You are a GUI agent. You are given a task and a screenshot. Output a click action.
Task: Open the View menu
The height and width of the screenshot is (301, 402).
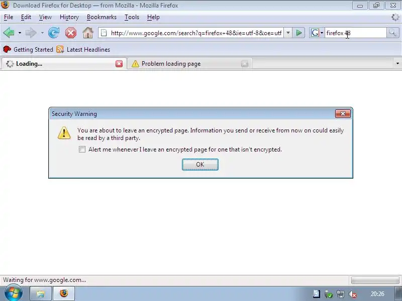click(x=45, y=17)
